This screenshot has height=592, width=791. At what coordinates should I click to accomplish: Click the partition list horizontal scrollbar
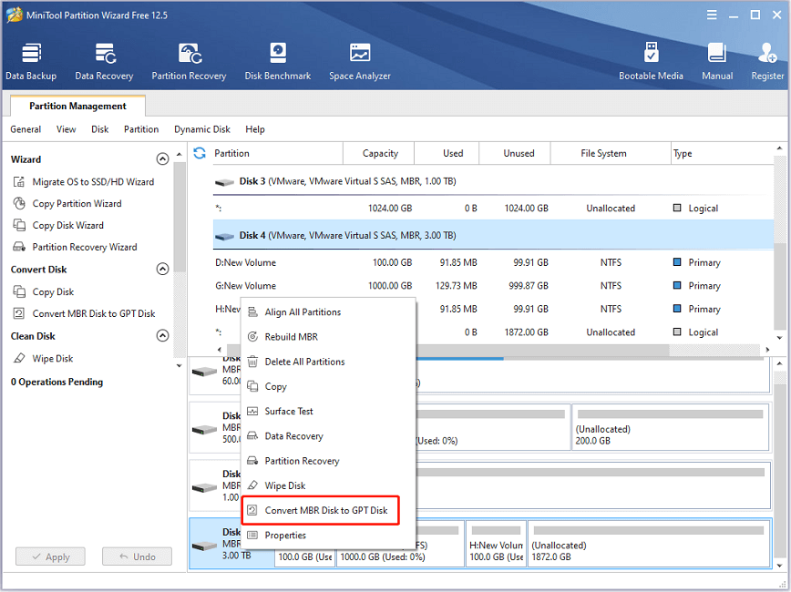coord(542,350)
